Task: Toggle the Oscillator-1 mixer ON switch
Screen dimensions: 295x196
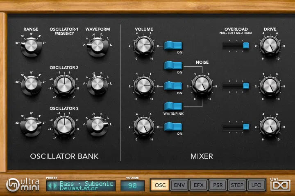Action: pyautogui.click(x=173, y=46)
